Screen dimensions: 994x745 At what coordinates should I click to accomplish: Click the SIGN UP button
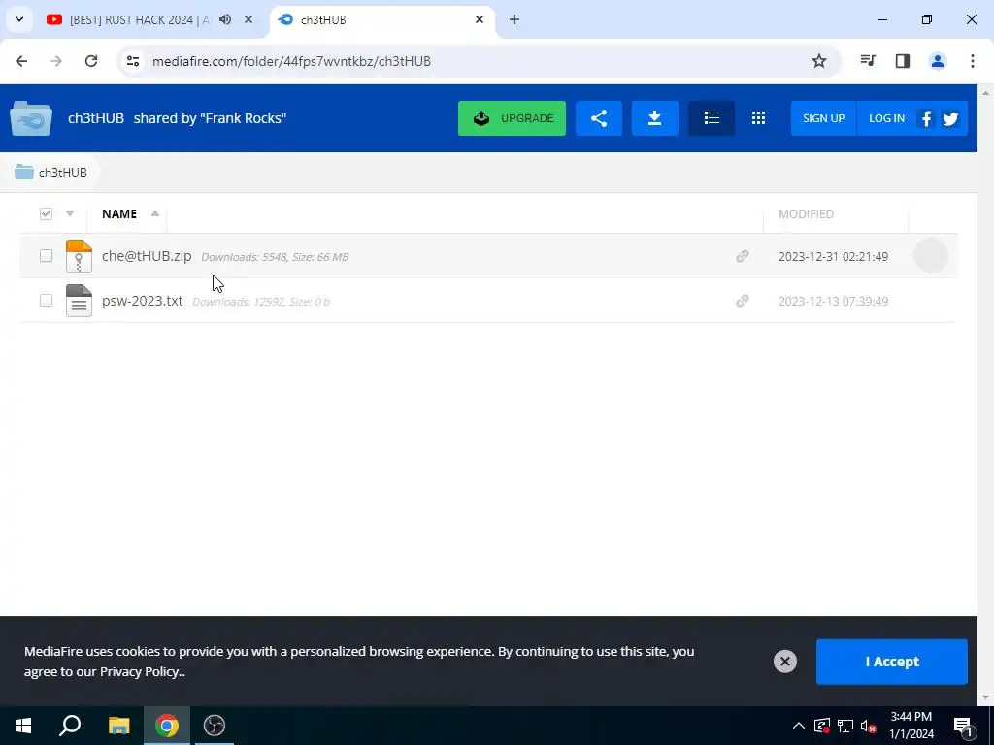[x=823, y=118]
